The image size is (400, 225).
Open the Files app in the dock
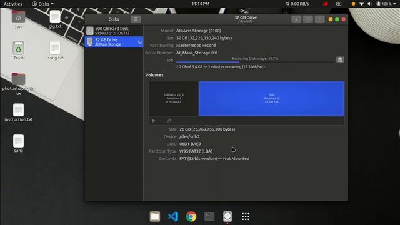[155, 217]
